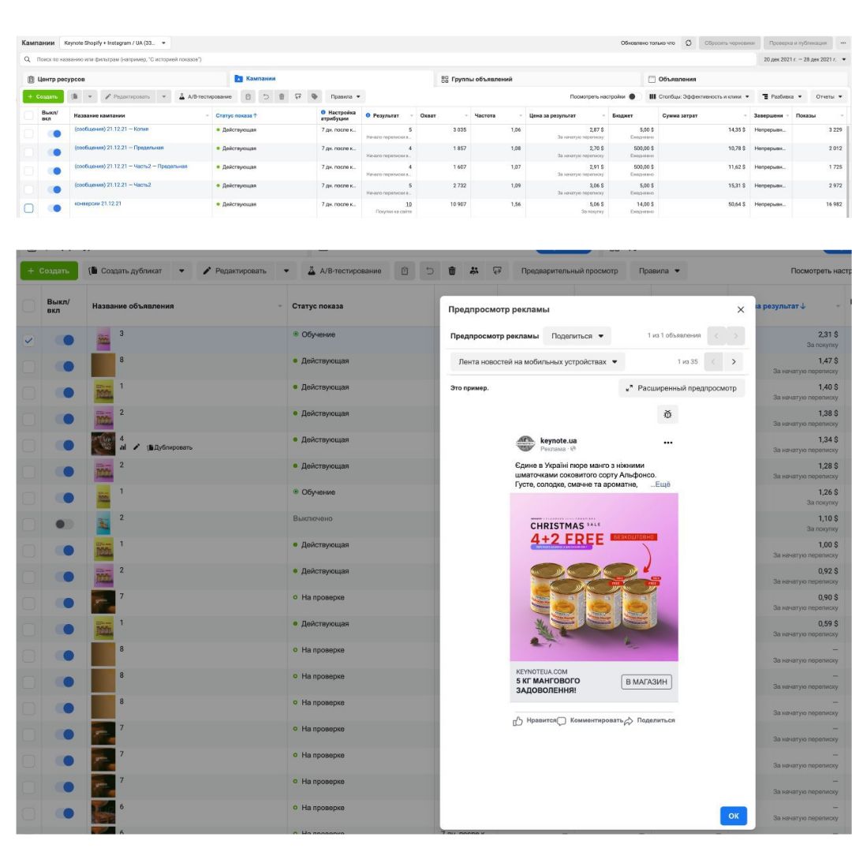This screenshot has height=852, width=852.
Task: Click the refresh icon next to Обновлено только что
Action: coord(689,43)
